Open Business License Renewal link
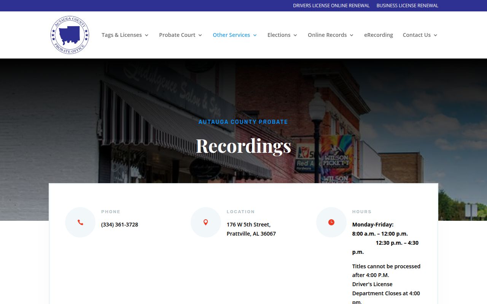This screenshot has height=304, width=487. 407,6
